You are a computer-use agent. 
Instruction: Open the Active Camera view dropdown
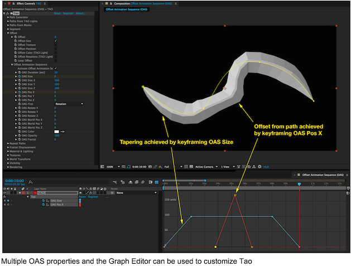[x=206, y=167]
